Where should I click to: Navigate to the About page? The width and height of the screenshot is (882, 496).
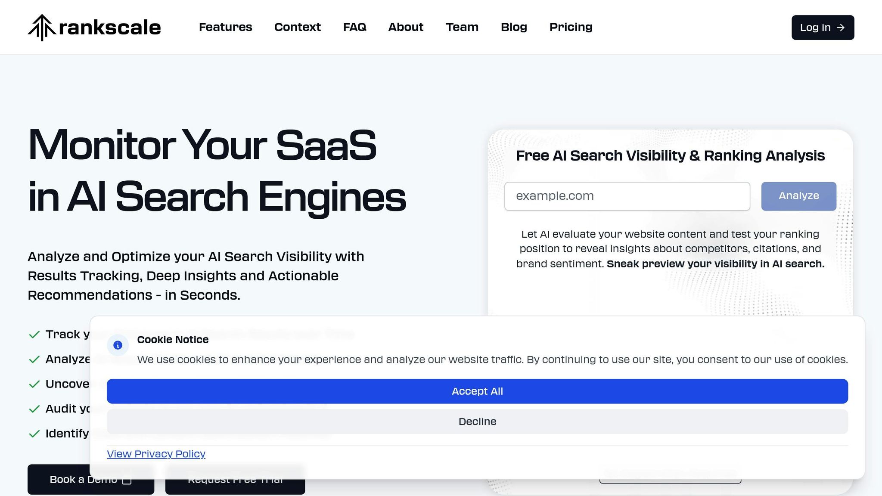[406, 27]
